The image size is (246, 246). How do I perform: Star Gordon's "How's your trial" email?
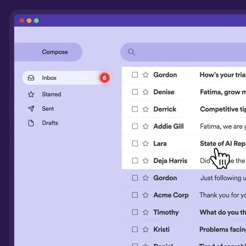coord(146,75)
